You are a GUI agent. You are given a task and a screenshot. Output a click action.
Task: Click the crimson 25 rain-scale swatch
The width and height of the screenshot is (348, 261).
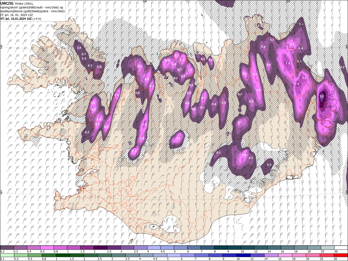pyautogui.click(x=327, y=255)
